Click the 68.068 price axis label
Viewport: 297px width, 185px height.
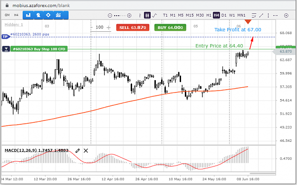click(x=286, y=33)
